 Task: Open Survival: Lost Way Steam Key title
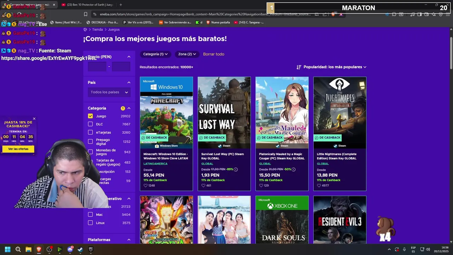pos(222,156)
